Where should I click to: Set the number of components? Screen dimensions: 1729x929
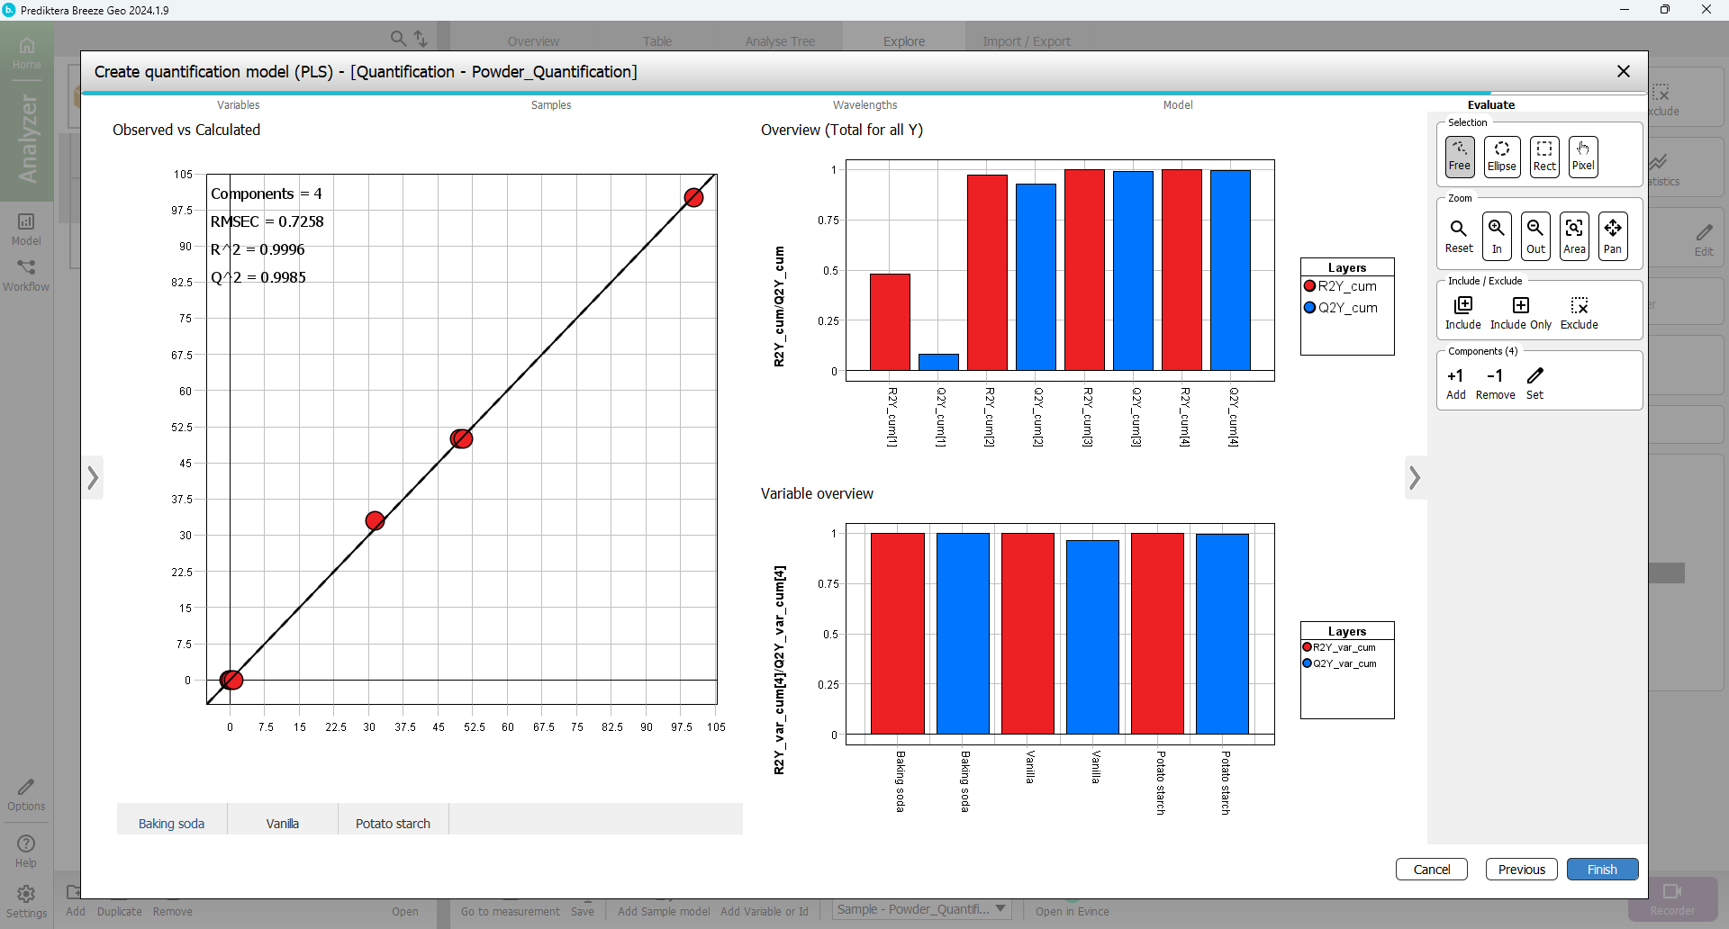1534,383
